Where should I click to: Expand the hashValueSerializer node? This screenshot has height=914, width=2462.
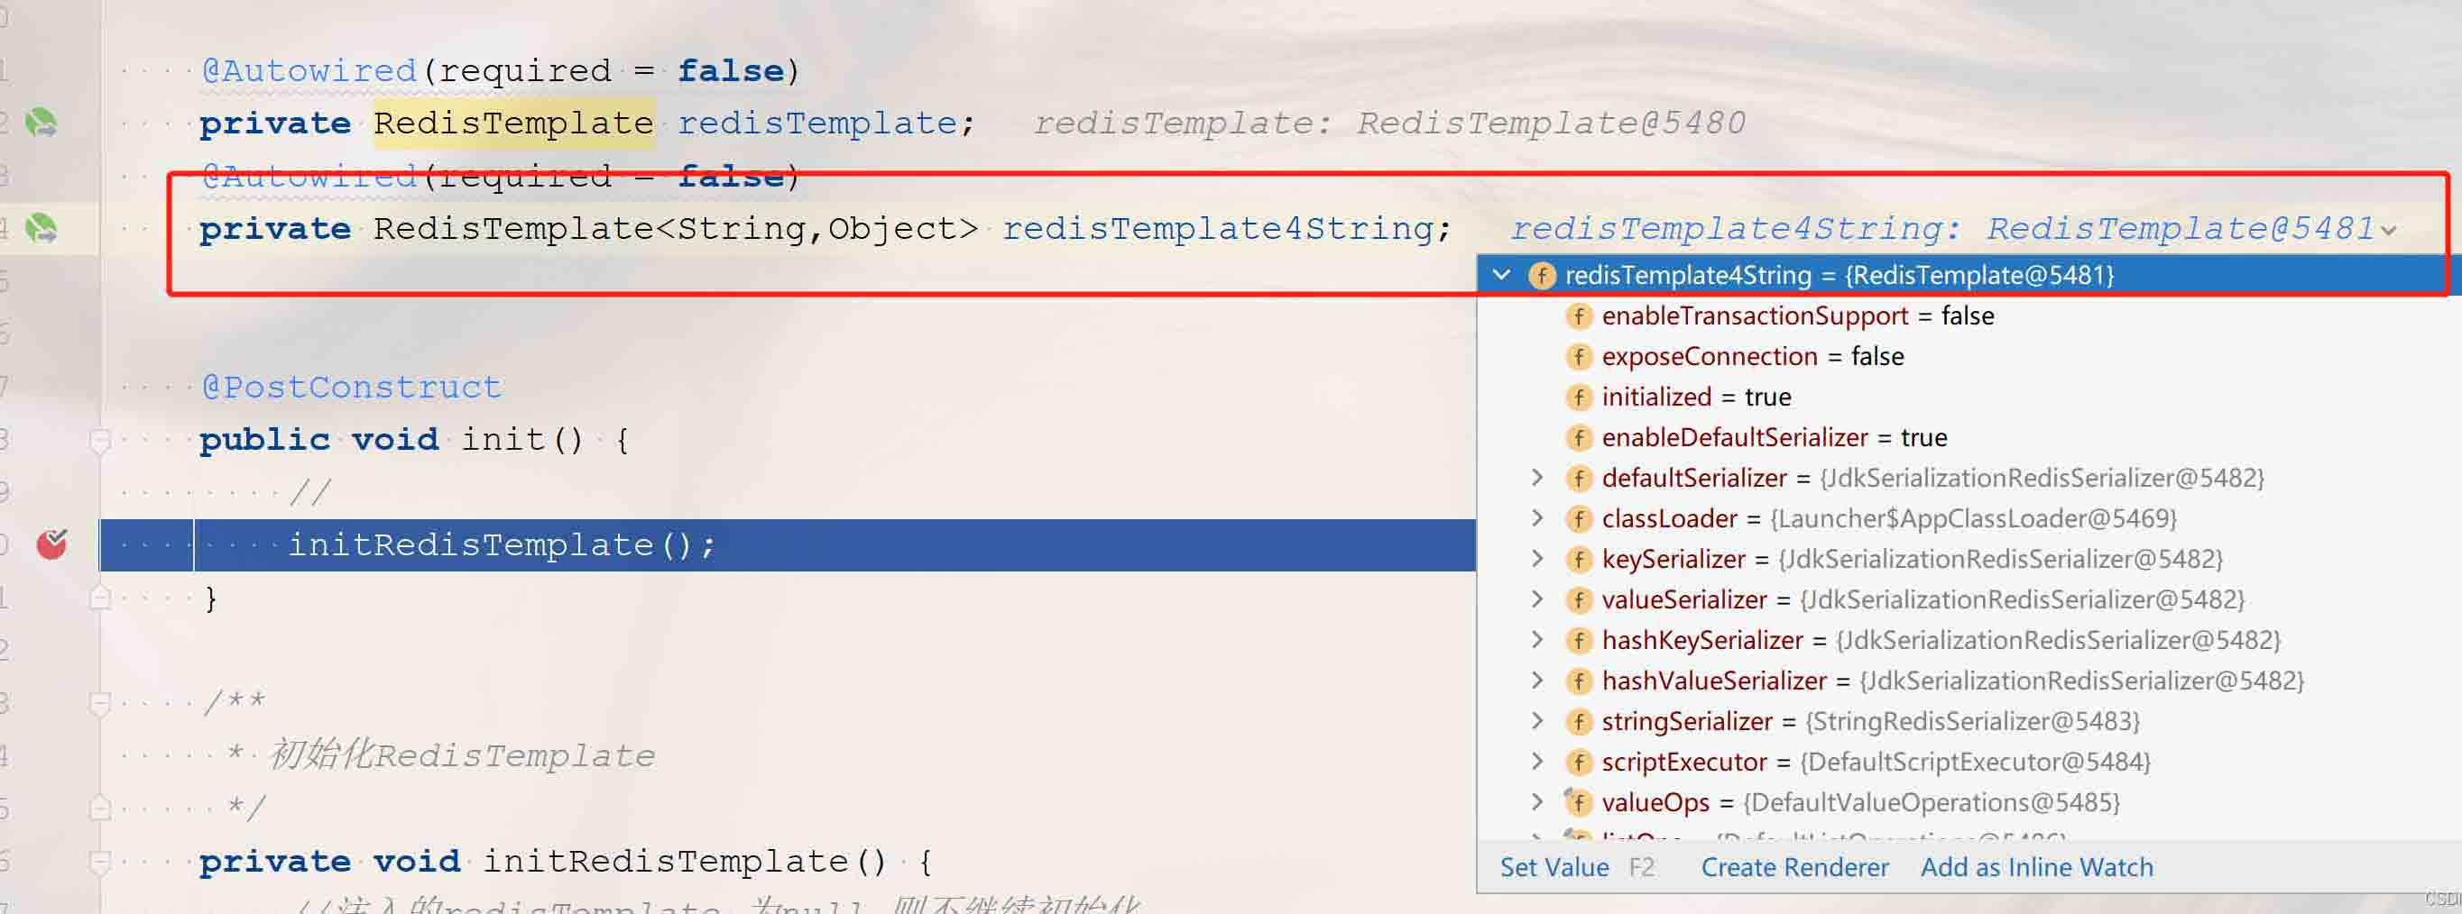[x=1537, y=680]
